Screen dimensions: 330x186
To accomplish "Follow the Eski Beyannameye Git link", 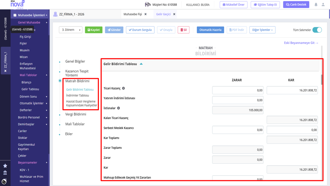I will 301,43.
